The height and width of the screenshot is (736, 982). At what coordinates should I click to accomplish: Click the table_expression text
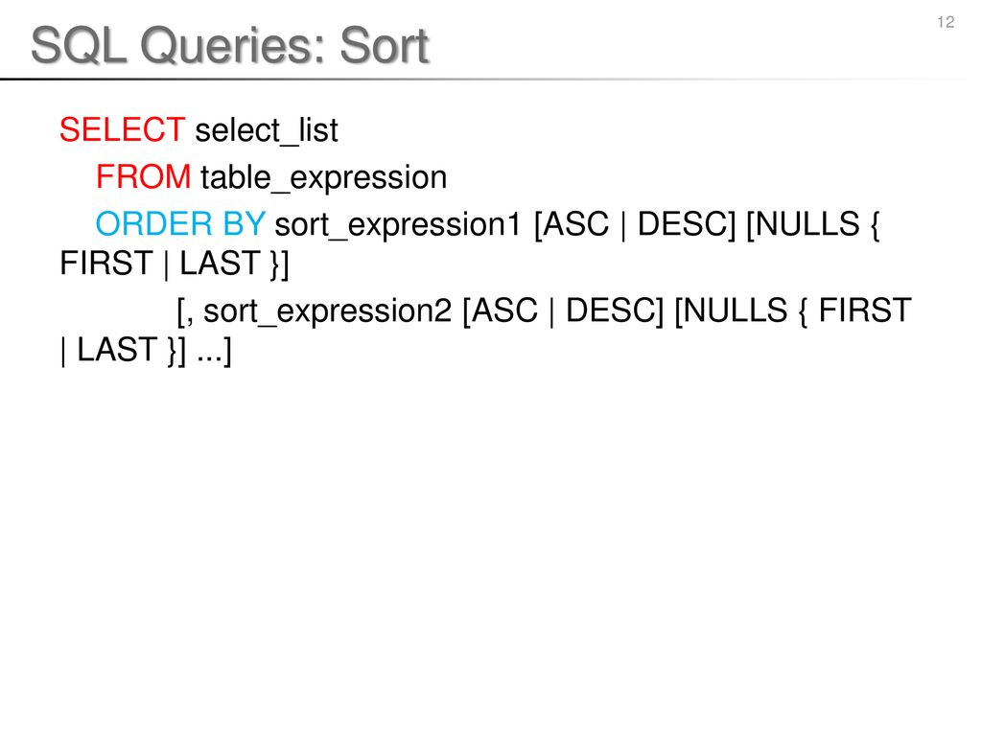(x=324, y=177)
